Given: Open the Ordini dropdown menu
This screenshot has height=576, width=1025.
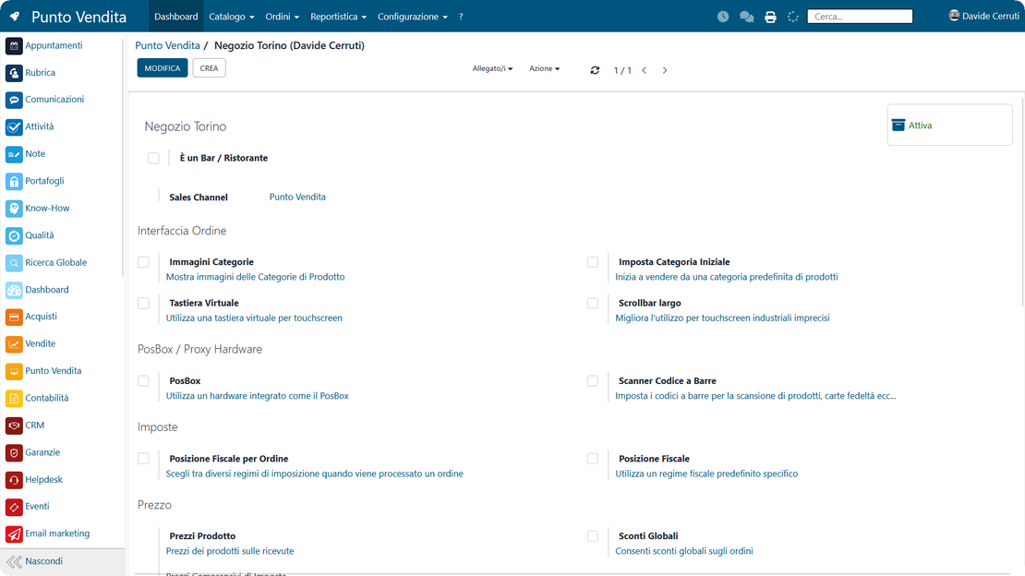Looking at the screenshot, I should (282, 17).
